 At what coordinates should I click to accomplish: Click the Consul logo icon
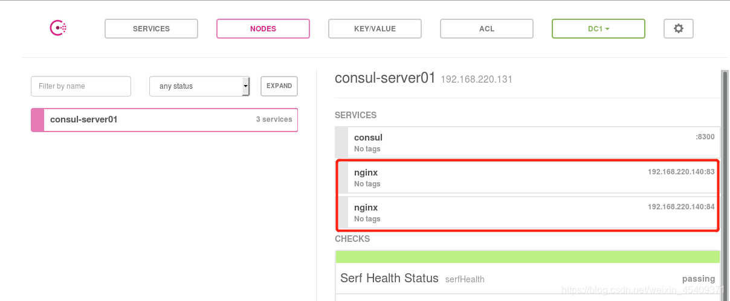58,28
